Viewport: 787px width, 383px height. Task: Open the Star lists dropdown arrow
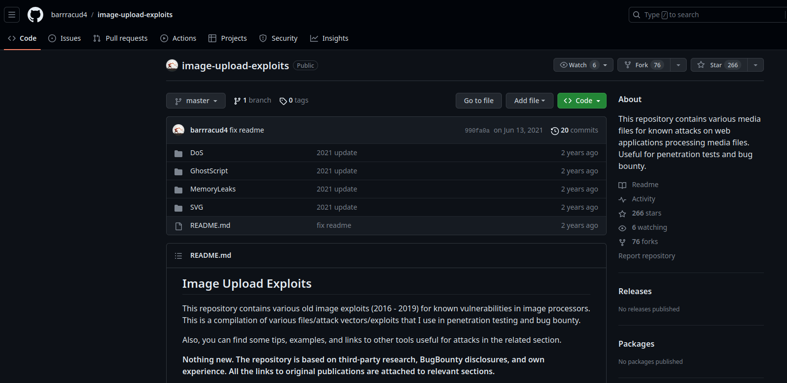point(756,65)
